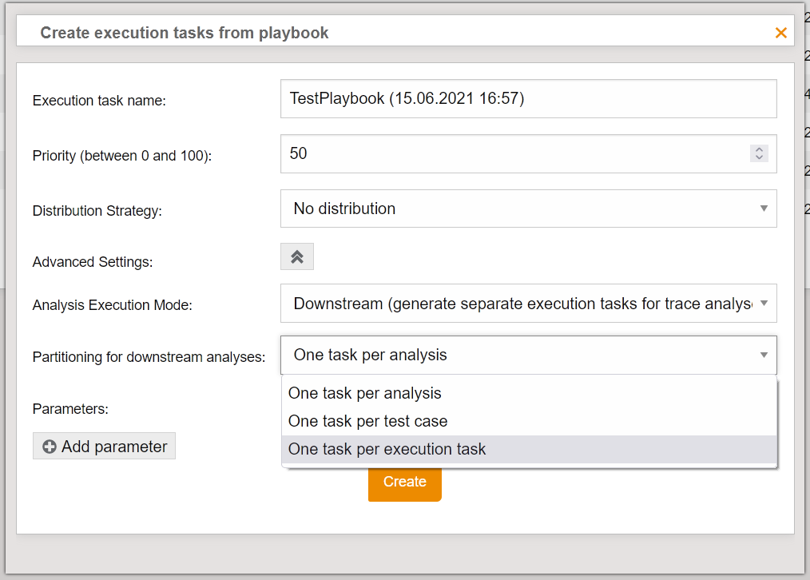
Task: Click the 'Execution task name:' label
Action: coord(99,101)
